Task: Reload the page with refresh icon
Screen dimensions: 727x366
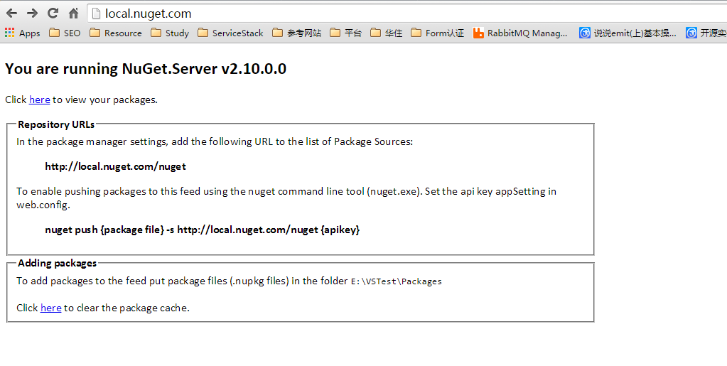Action: click(53, 14)
